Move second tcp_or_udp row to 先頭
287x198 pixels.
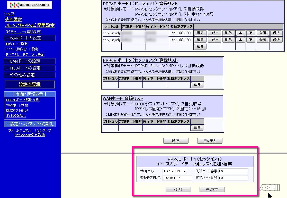point(263,40)
